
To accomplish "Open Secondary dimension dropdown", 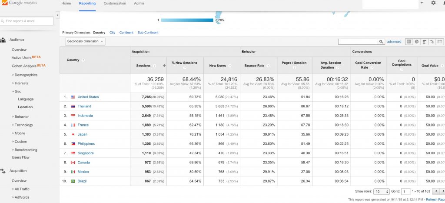I will click(85, 41).
